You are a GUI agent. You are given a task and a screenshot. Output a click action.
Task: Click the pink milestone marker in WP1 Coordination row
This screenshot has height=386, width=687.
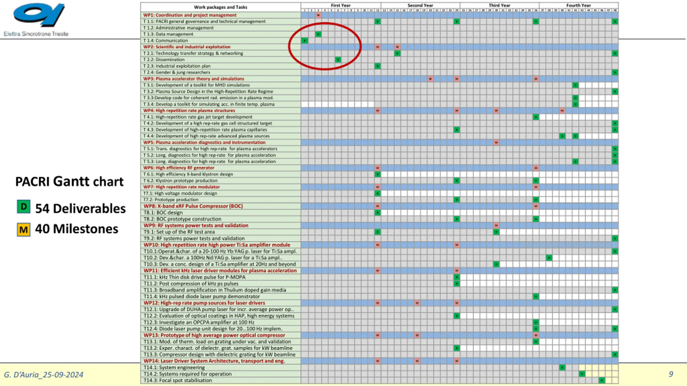(318, 15)
